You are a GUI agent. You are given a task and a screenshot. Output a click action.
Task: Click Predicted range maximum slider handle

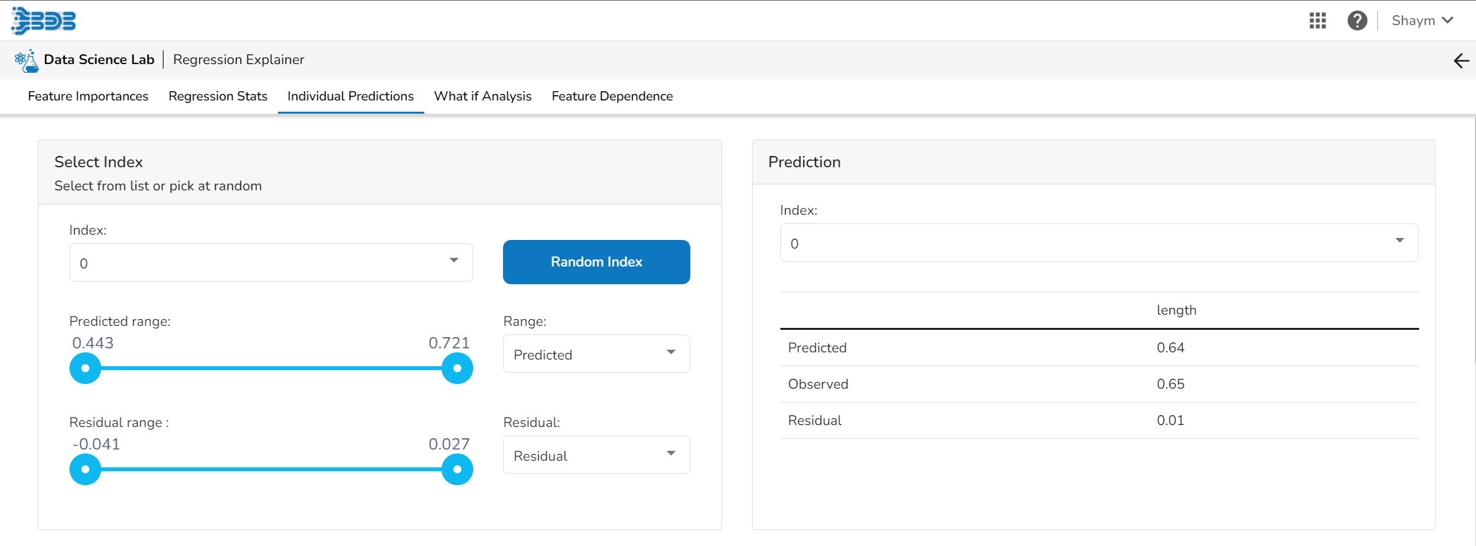coord(457,368)
